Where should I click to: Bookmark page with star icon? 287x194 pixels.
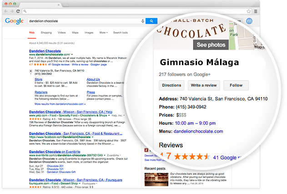pyautogui.click(x=248, y=11)
